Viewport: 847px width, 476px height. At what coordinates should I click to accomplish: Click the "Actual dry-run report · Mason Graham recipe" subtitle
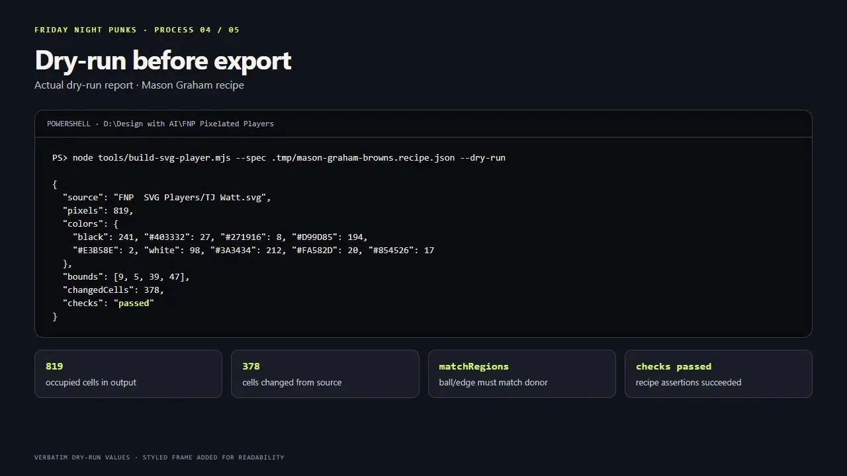139,85
